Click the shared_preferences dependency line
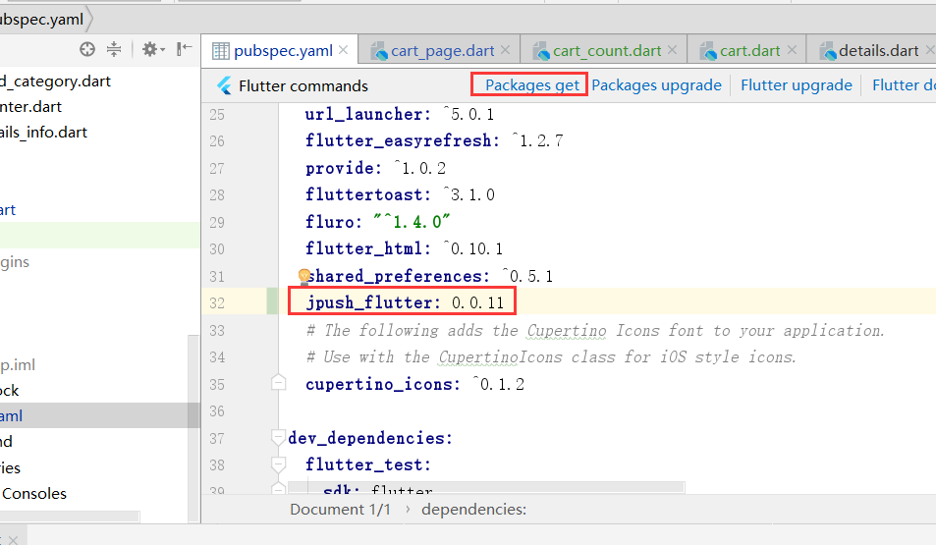The width and height of the screenshot is (936, 545). point(429,276)
